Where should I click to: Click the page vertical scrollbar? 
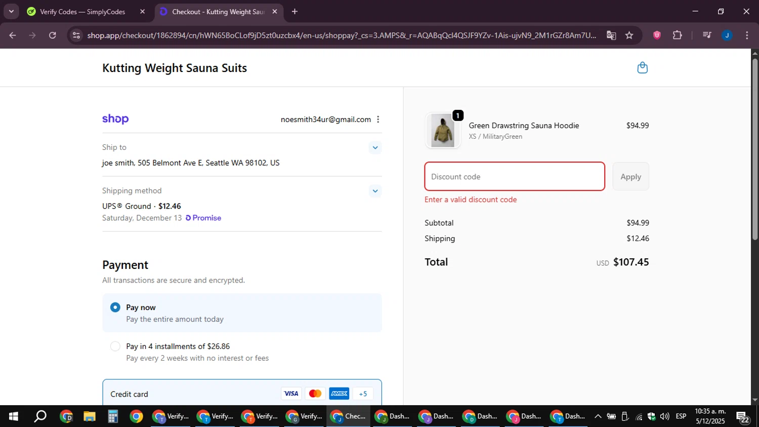[x=755, y=149]
